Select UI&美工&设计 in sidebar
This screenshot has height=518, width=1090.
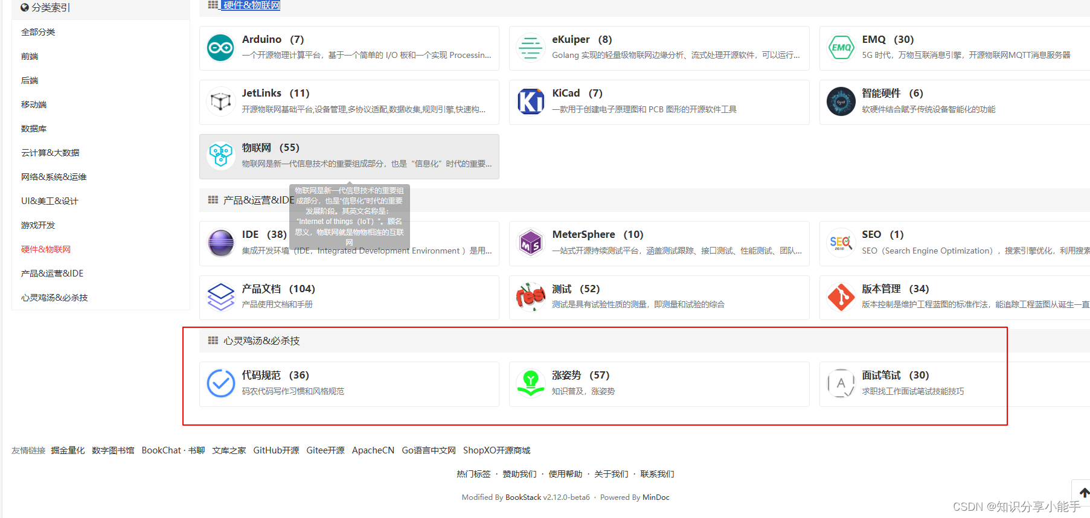[50, 201]
